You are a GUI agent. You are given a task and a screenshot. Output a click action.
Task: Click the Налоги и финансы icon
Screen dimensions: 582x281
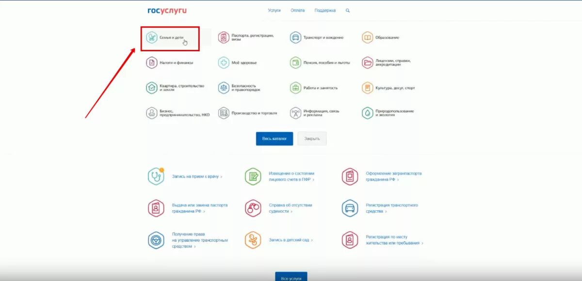(x=152, y=62)
